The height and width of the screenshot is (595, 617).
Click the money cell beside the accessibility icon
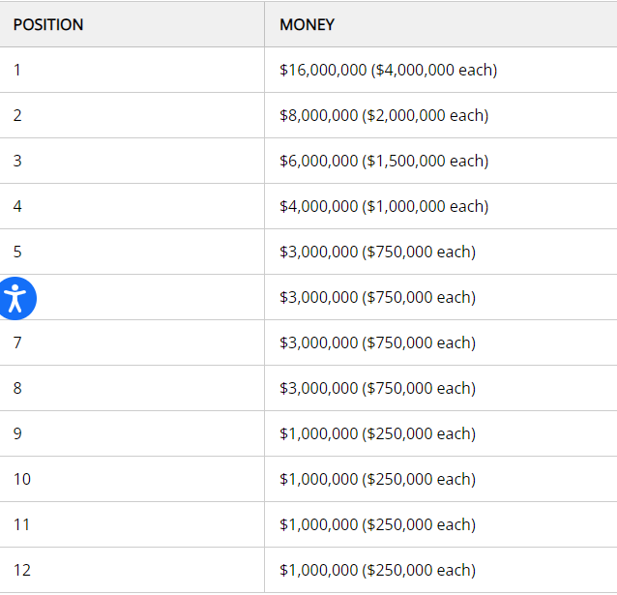[x=377, y=298]
